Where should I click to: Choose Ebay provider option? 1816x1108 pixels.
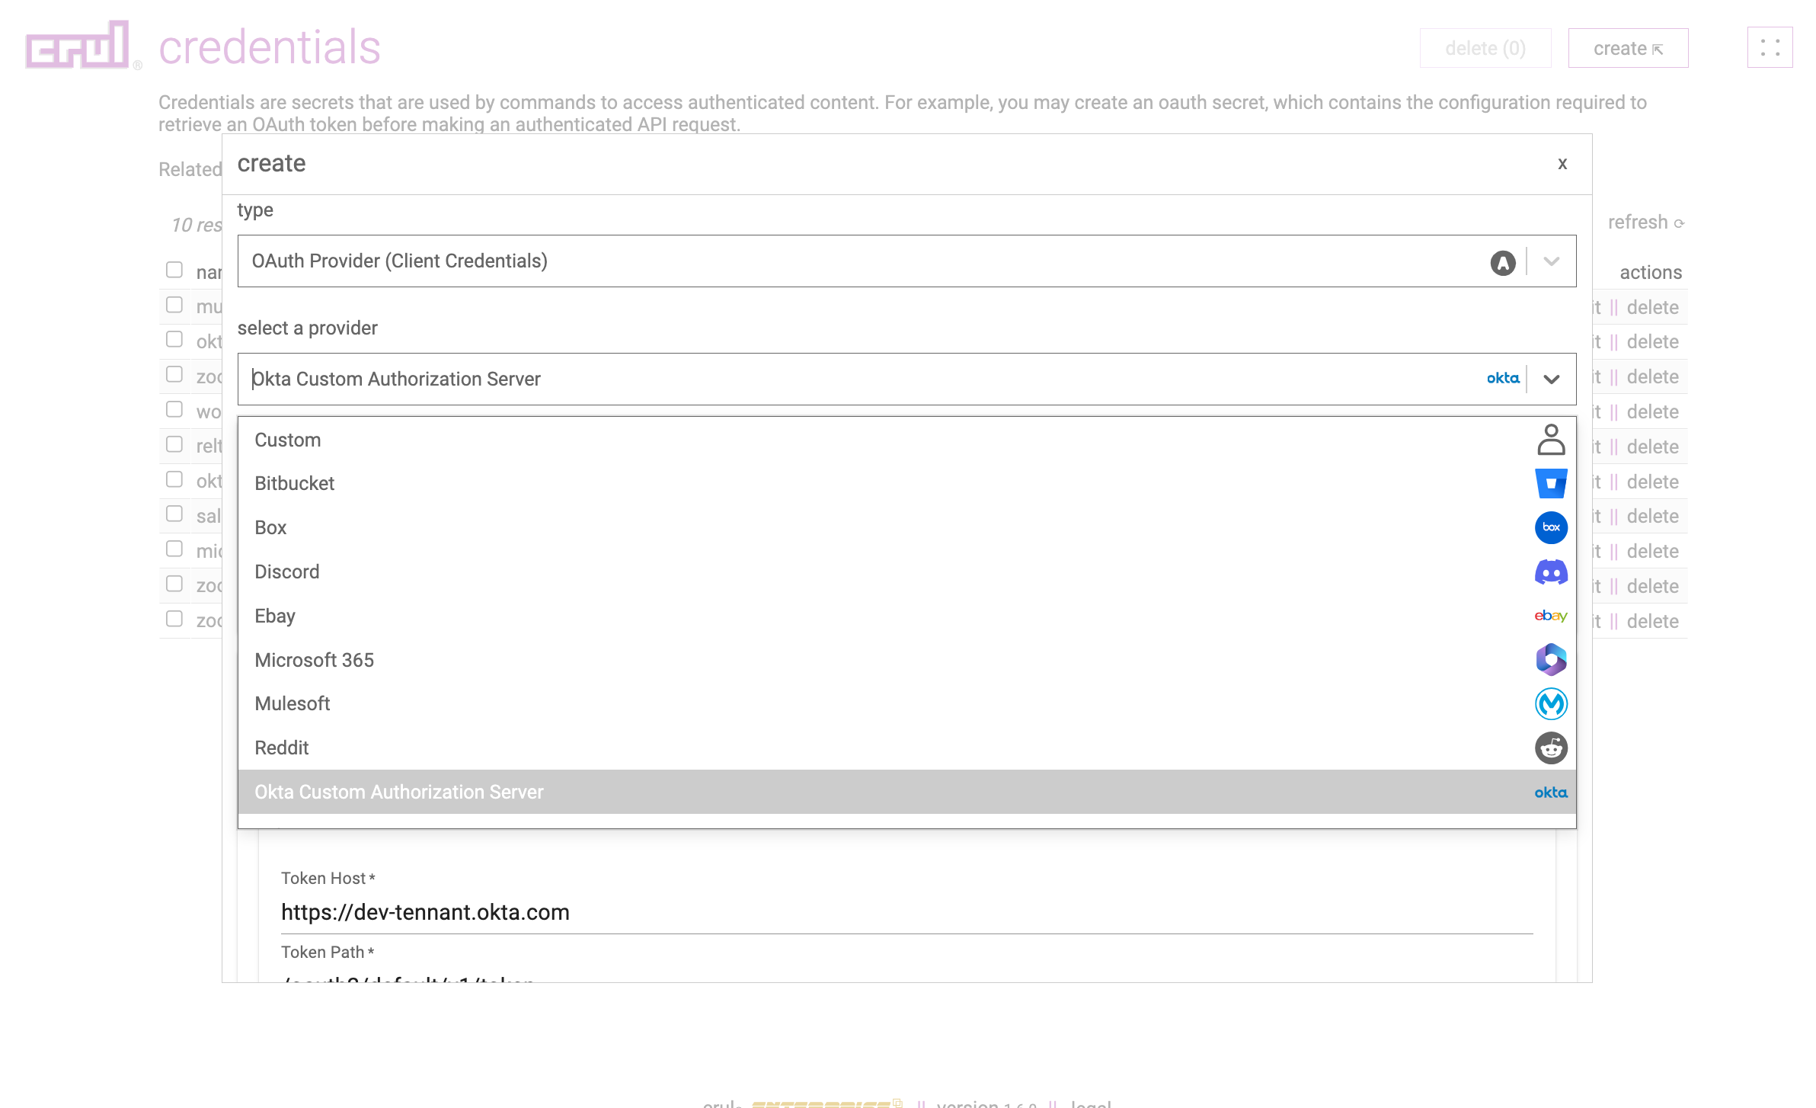[906, 616]
